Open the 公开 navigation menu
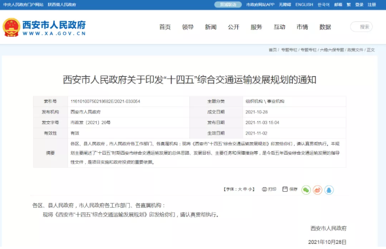Viewport: 386px width, 249px height. coord(233,27)
